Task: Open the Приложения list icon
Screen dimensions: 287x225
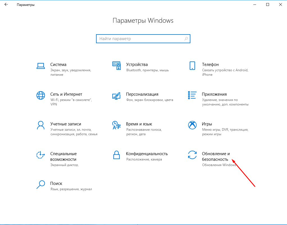Action: (192, 95)
